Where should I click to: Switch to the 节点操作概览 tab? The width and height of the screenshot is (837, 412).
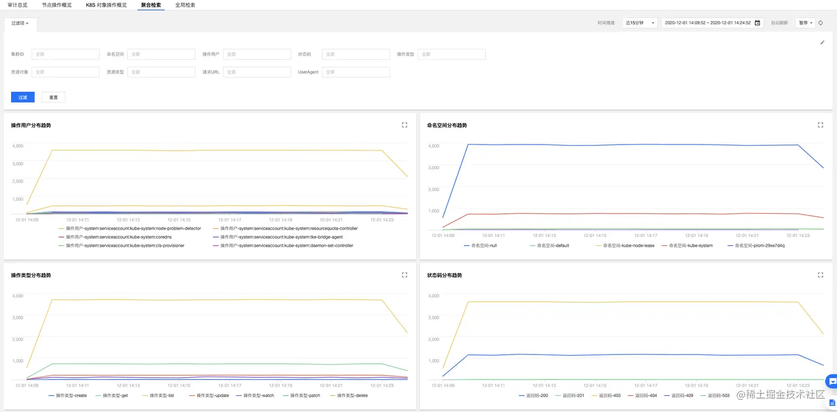click(x=56, y=5)
